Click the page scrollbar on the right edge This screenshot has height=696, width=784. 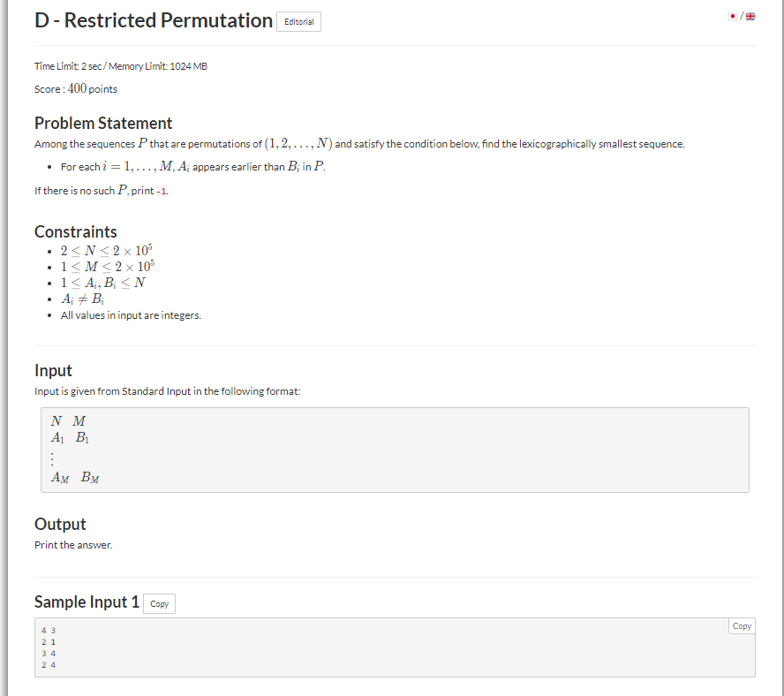coord(780,348)
